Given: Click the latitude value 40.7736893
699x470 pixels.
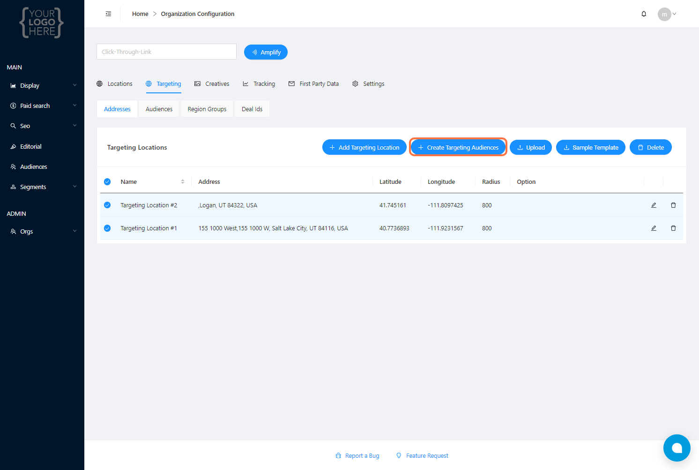Looking at the screenshot, I should tap(394, 228).
